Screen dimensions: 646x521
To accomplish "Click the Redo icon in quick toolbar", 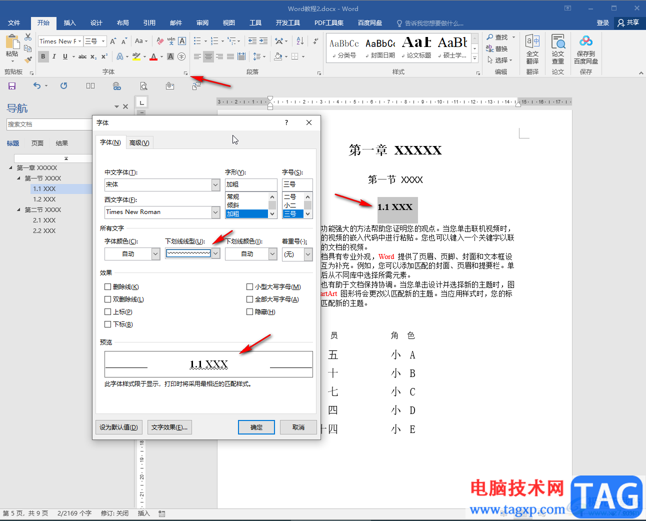I will tap(63, 86).
